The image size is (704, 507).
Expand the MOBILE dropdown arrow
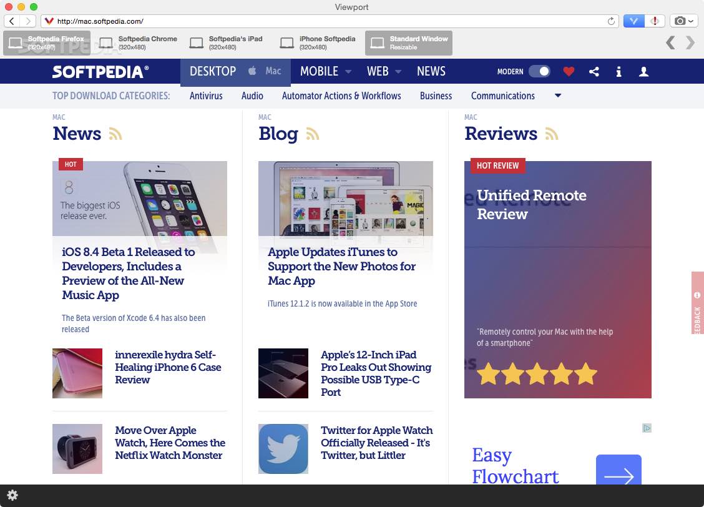pyautogui.click(x=348, y=71)
